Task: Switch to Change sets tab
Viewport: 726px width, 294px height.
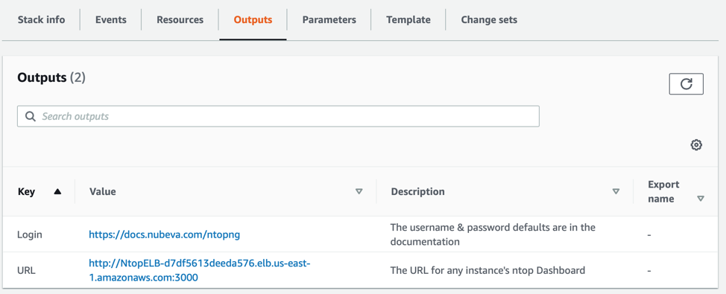Action: [x=489, y=20]
